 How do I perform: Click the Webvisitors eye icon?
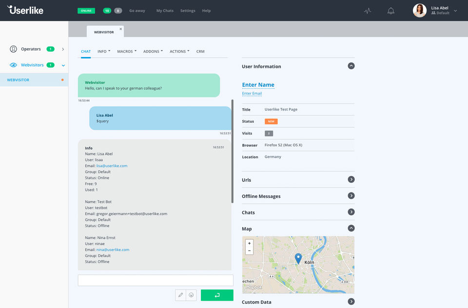[13, 65]
